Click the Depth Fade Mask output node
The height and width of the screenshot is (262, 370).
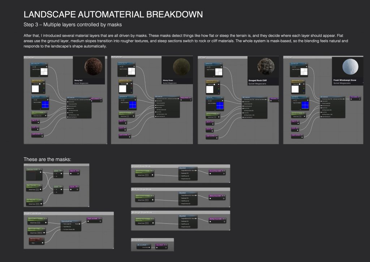pos(94,219)
